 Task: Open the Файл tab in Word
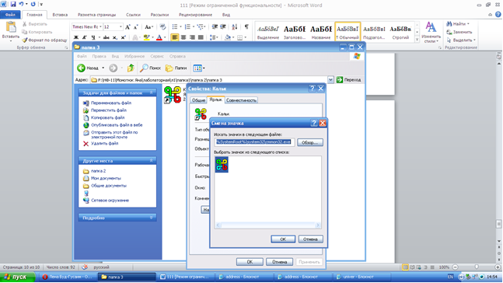click(x=10, y=15)
